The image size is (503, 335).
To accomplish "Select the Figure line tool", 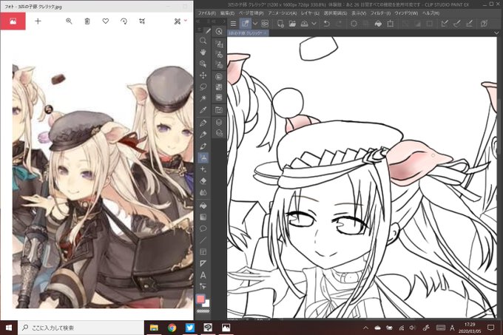I will pyautogui.click(x=203, y=240).
